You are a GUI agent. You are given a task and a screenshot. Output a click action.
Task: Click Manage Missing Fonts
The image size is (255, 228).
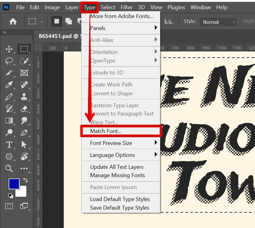coord(117,175)
